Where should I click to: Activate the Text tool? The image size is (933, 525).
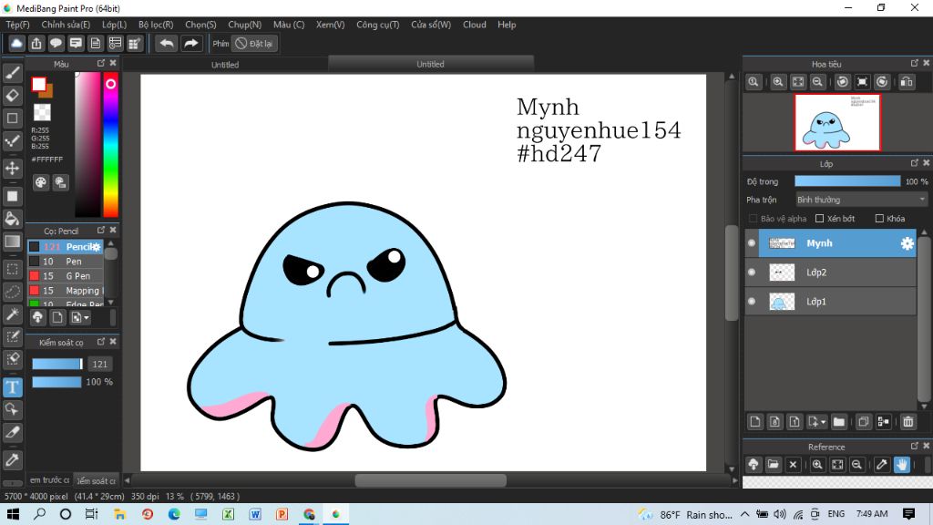tap(13, 387)
